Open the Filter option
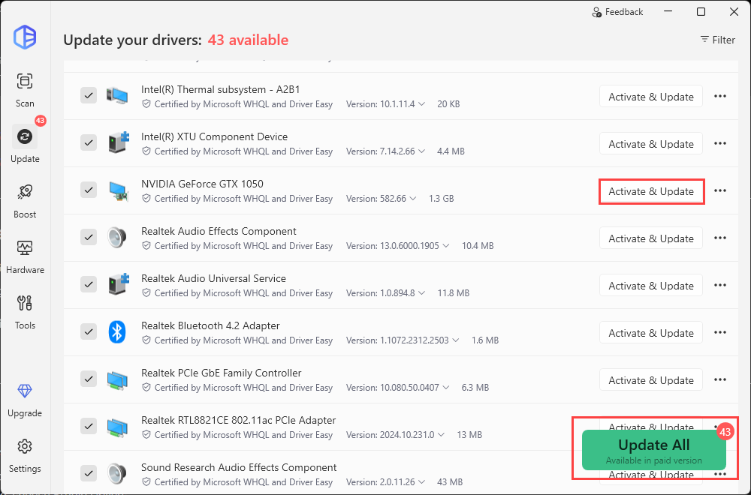 [x=717, y=40]
